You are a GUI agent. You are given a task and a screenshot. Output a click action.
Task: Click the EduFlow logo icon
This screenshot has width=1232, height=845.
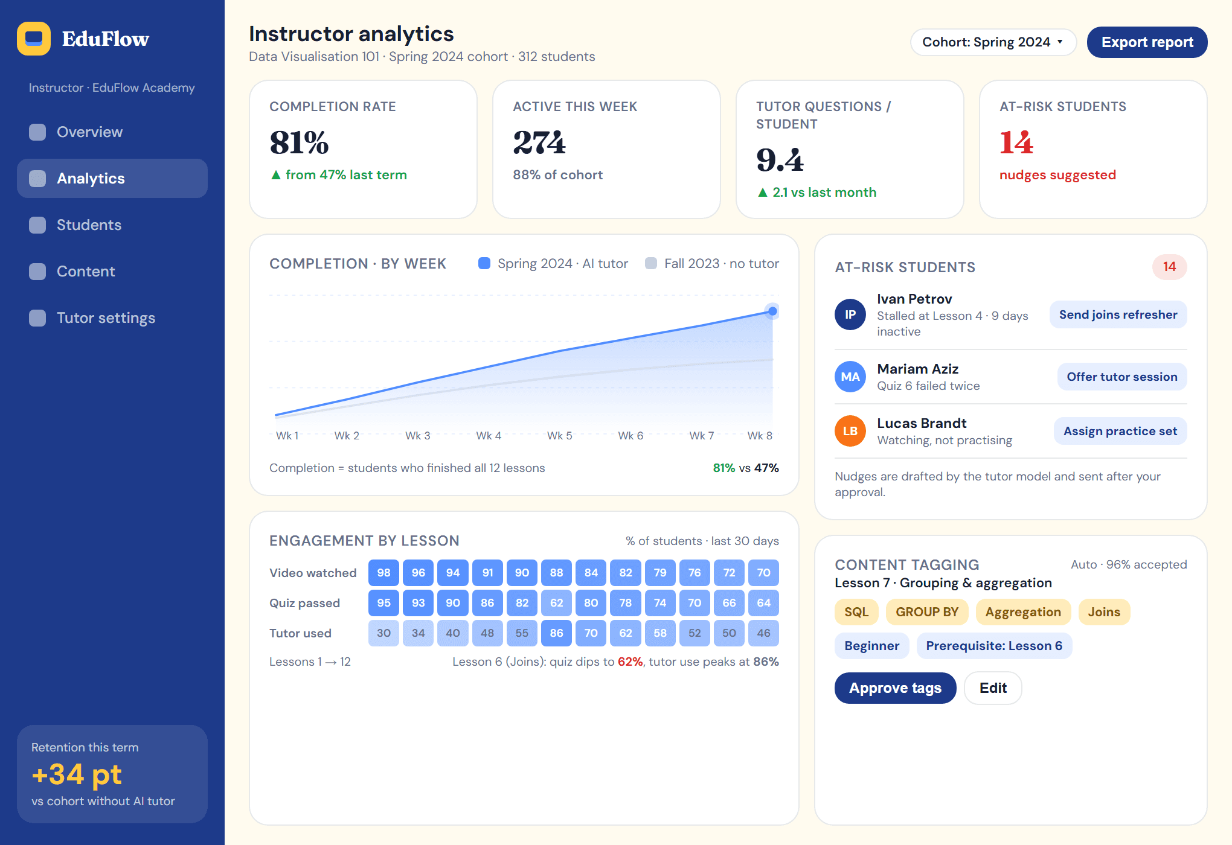point(34,39)
